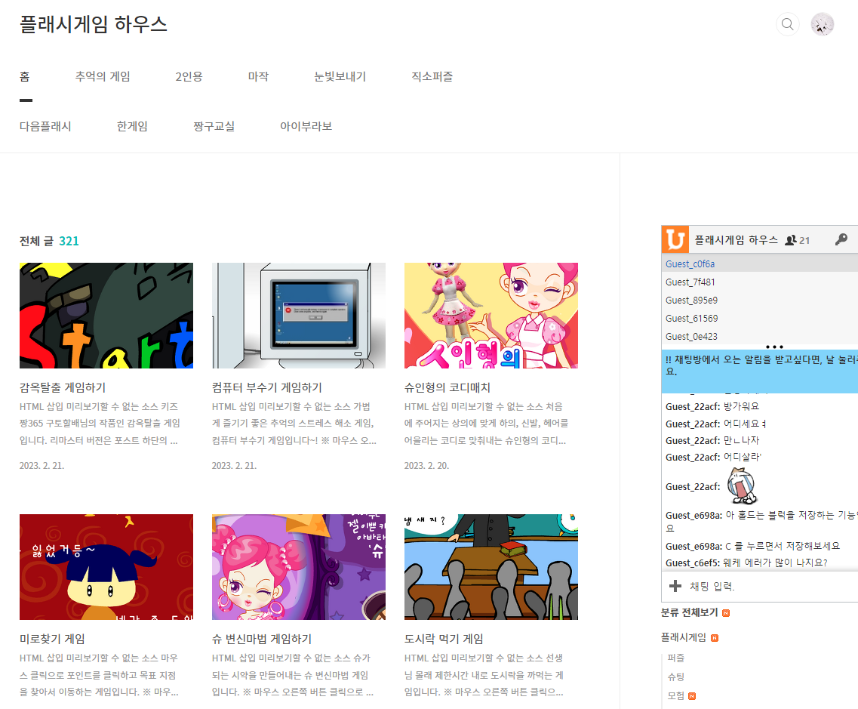Open the 직소퍼즐 menu
Image resolution: width=858 pixels, height=709 pixels.
point(432,77)
